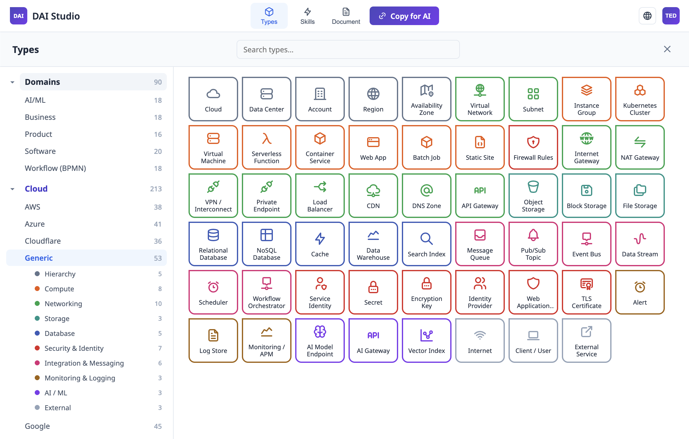The image size is (689, 439).
Task: Collapse the Domains tree section
Action: click(x=12, y=82)
